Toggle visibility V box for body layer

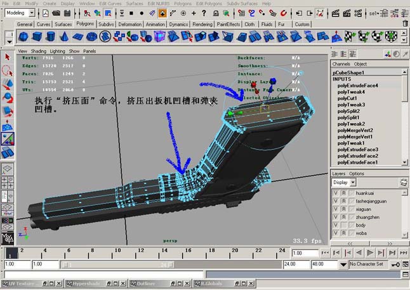pos(336,225)
